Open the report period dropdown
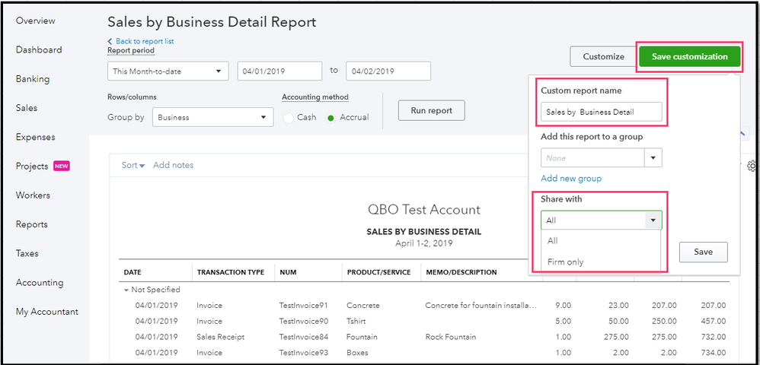This screenshot has height=365, width=760. click(168, 71)
